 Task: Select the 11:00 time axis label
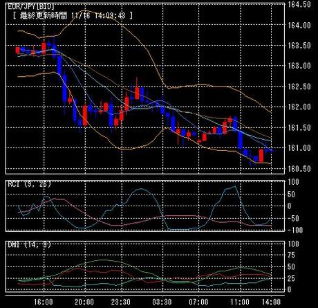[x=240, y=302]
